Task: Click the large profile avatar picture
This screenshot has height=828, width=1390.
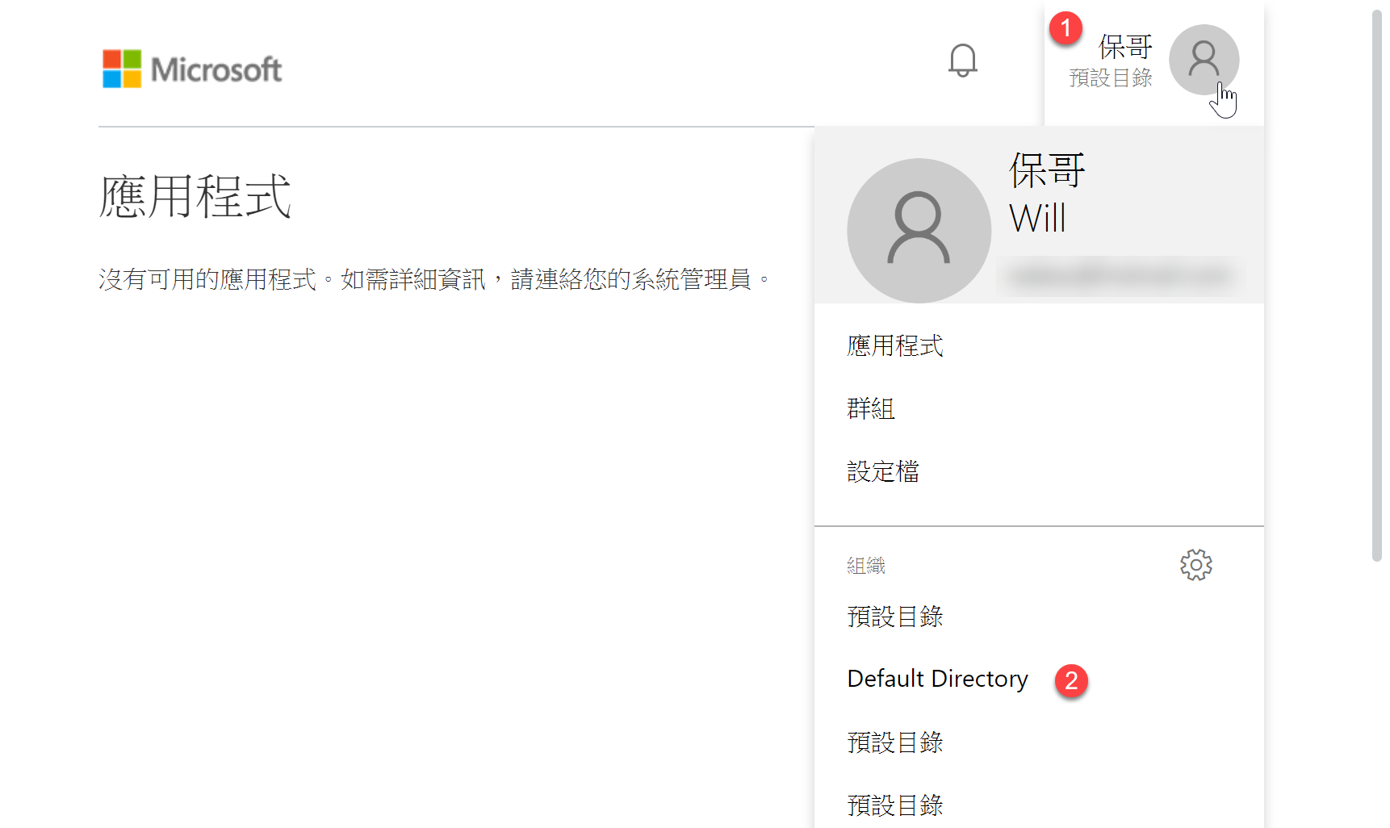Action: pyautogui.click(x=919, y=230)
